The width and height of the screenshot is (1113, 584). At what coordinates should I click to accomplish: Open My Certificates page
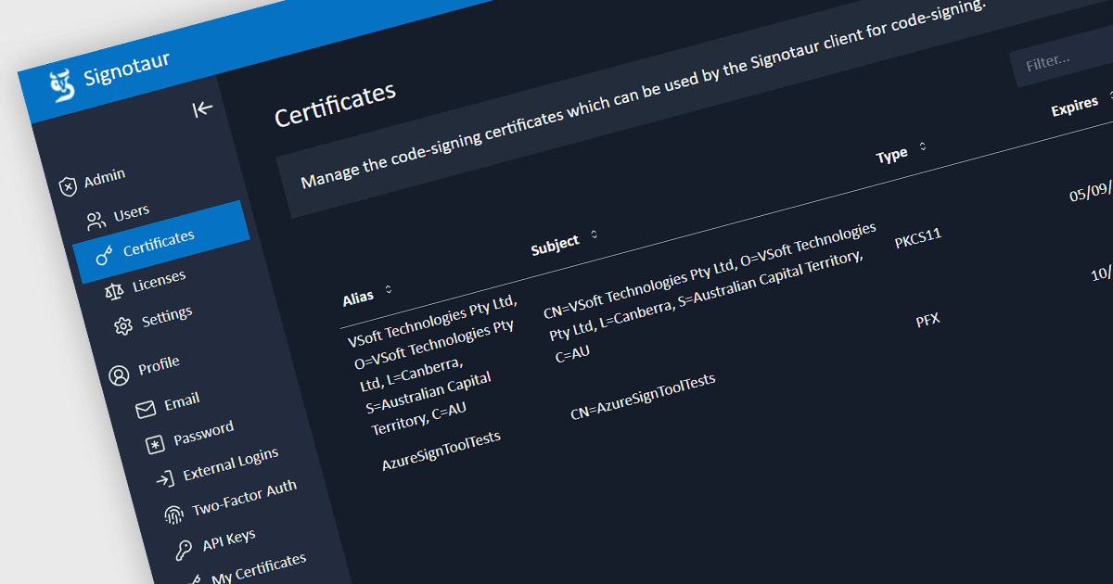tap(259, 568)
